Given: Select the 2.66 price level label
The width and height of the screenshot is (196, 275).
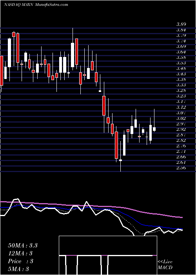Looking at the screenshot, I should click(x=181, y=157).
